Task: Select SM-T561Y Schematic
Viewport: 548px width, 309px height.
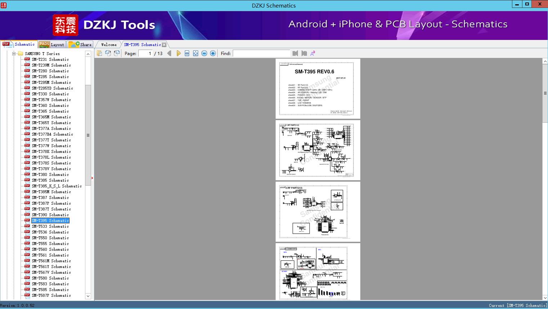Action: pos(51,267)
